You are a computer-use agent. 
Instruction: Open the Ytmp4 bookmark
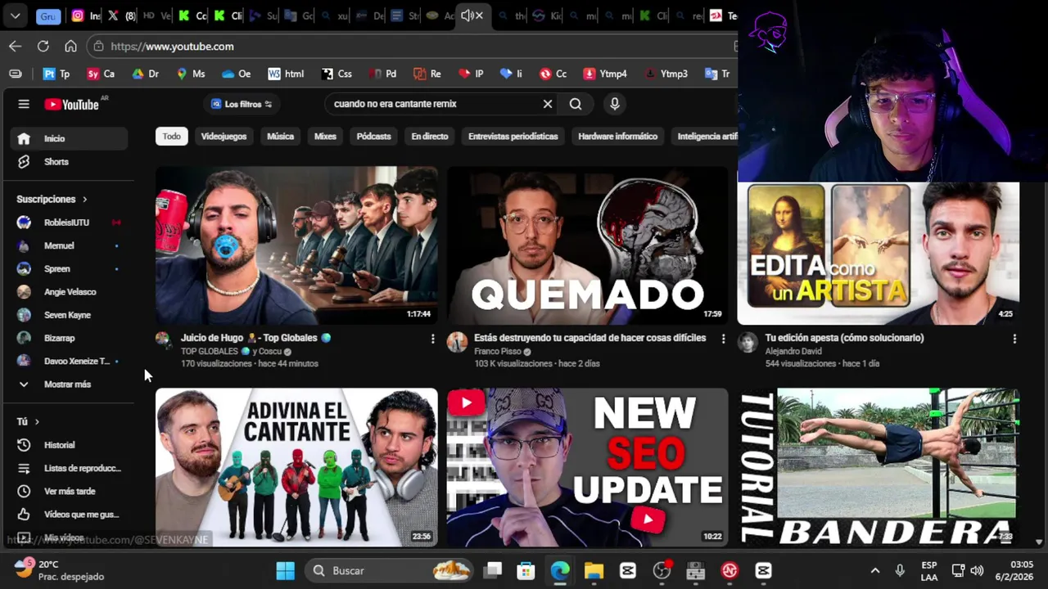[605, 74]
